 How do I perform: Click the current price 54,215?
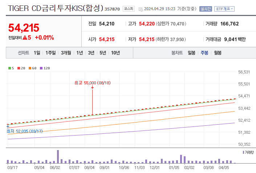click(x=24, y=28)
